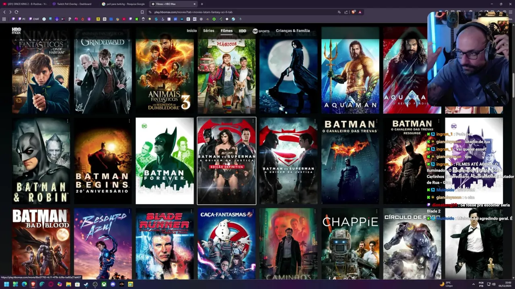This screenshot has height=289, width=515.
Task: Open Discord from the taskbar
Action: pyautogui.click(x=113, y=284)
